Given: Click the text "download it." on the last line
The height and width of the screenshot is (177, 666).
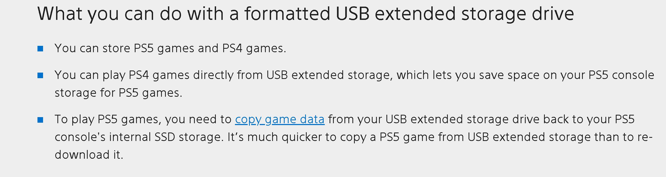Looking at the screenshot, I should coord(89,155).
